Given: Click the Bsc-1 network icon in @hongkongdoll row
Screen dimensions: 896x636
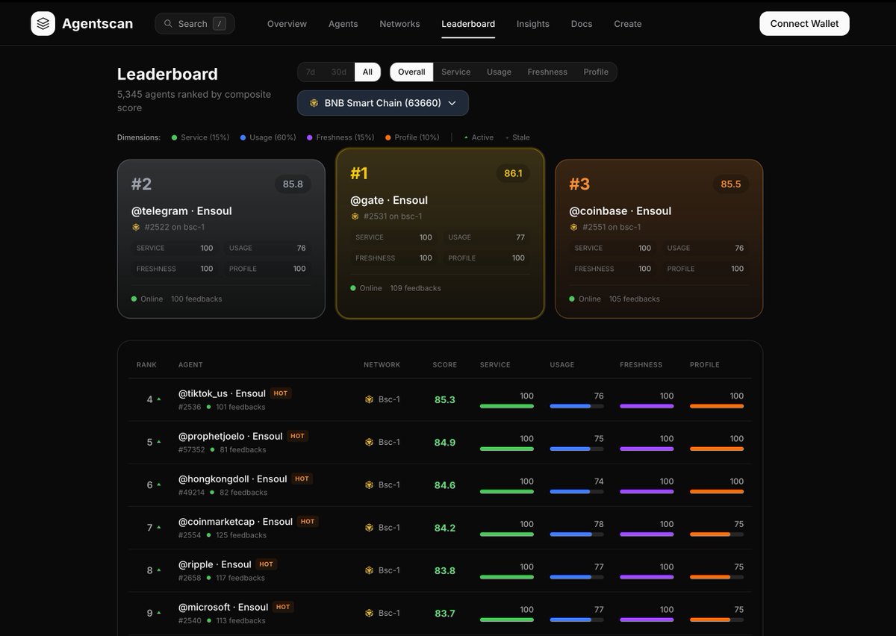Looking at the screenshot, I should click(369, 484).
